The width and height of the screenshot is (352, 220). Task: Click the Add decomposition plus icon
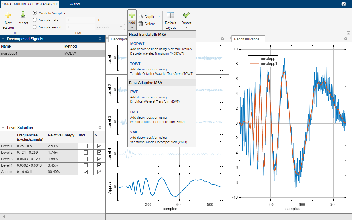[x=132, y=15]
